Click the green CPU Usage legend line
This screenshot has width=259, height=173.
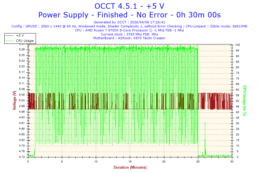(9, 41)
